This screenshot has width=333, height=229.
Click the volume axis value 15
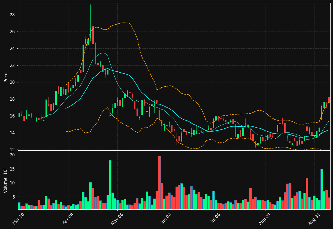tap(13, 169)
